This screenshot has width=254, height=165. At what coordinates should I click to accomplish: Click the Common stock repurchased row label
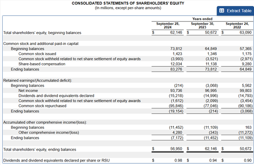tap(42, 106)
